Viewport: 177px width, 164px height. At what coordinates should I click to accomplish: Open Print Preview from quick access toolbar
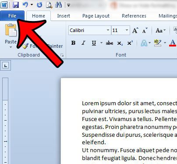tap(49, 5)
